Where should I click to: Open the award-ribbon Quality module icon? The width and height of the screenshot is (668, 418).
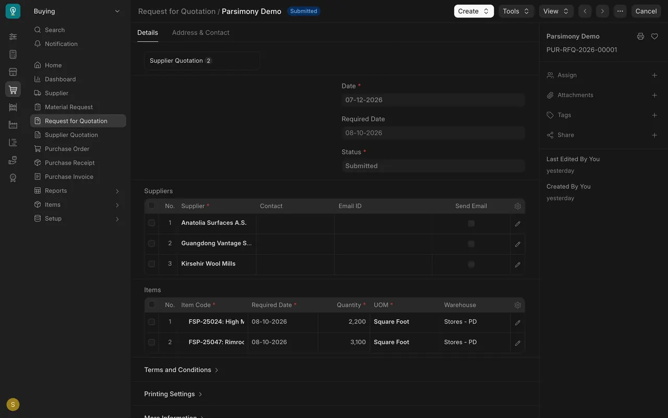click(x=13, y=178)
